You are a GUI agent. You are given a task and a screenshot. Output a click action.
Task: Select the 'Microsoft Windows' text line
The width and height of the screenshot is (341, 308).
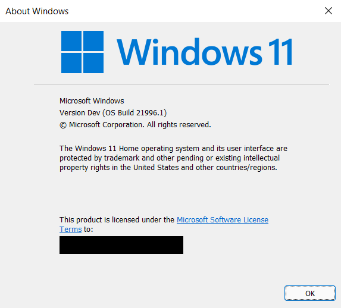[92, 101]
